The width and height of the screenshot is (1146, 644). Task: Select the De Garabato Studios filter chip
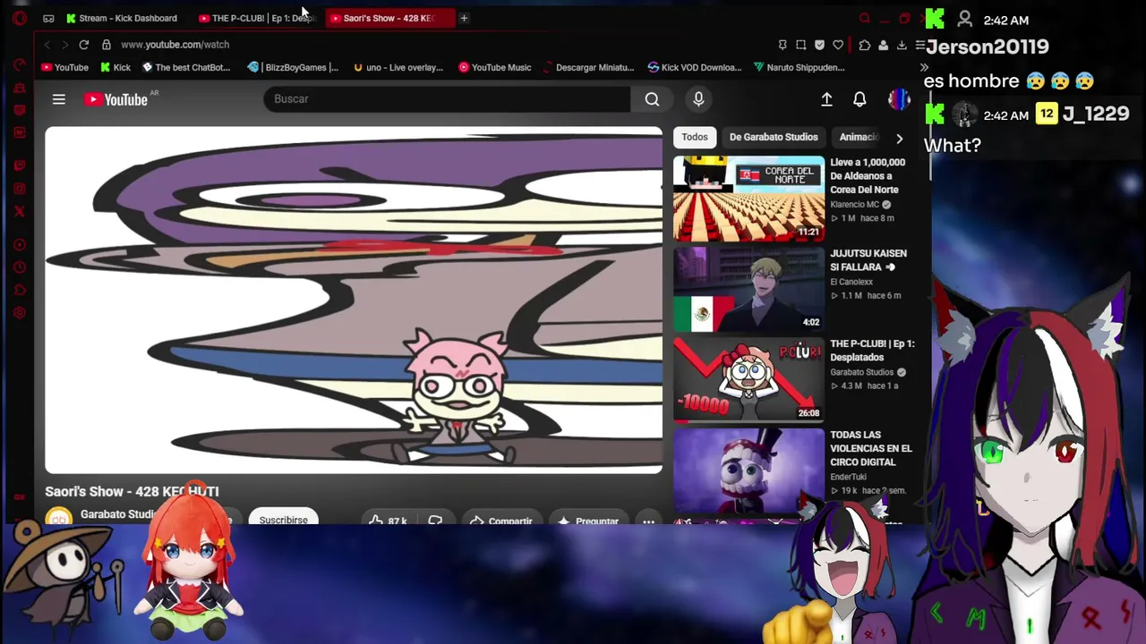(x=774, y=137)
